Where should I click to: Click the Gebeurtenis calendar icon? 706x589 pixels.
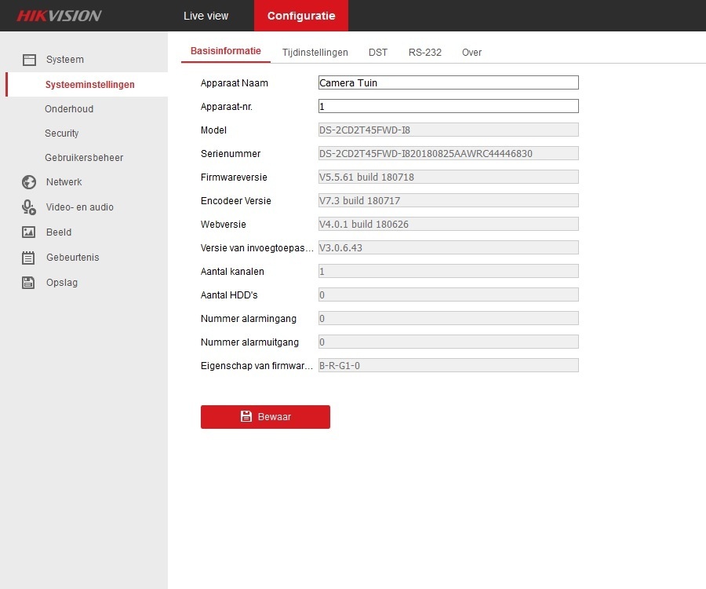tap(28, 258)
